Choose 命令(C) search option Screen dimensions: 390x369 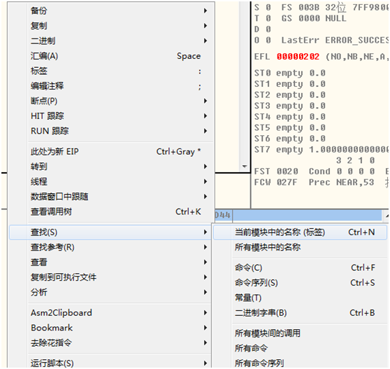[x=301, y=268]
